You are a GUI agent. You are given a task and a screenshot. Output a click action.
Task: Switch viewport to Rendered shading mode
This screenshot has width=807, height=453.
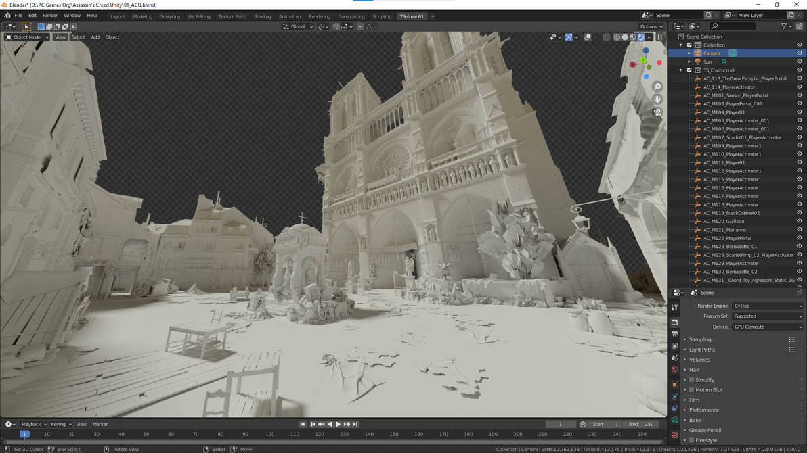(640, 37)
